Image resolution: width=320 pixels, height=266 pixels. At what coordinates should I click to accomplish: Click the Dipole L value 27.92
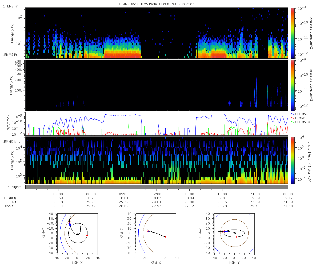(x=157, y=206)
